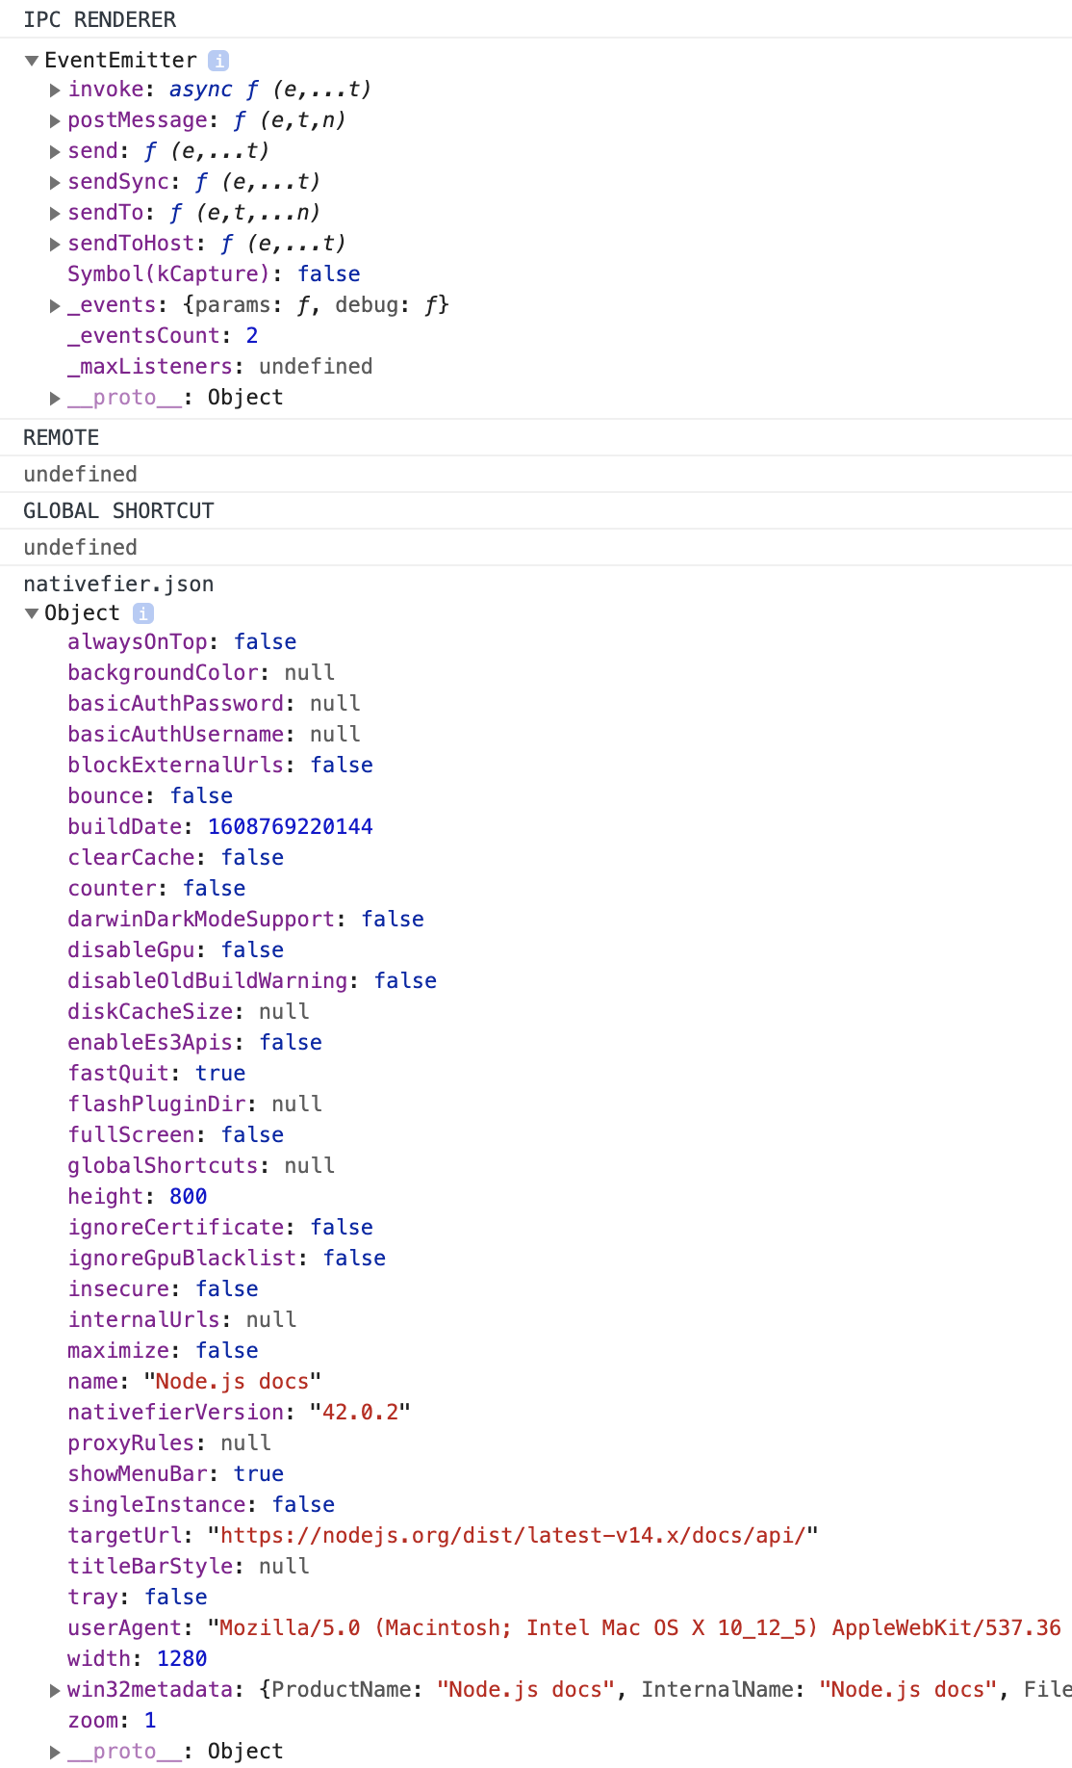1072x1768 pixels.
Task: Click the Symbol(kCapture) property
Action: click(x=168, y=273)
